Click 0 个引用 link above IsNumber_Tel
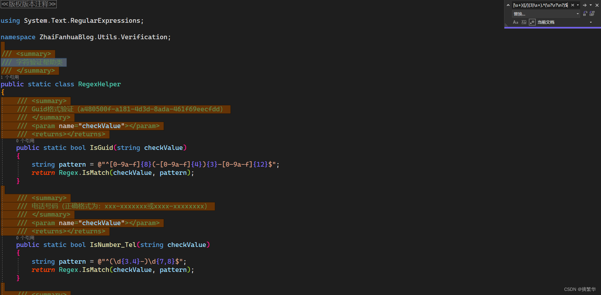601x295 pixels. coord(25,238)
